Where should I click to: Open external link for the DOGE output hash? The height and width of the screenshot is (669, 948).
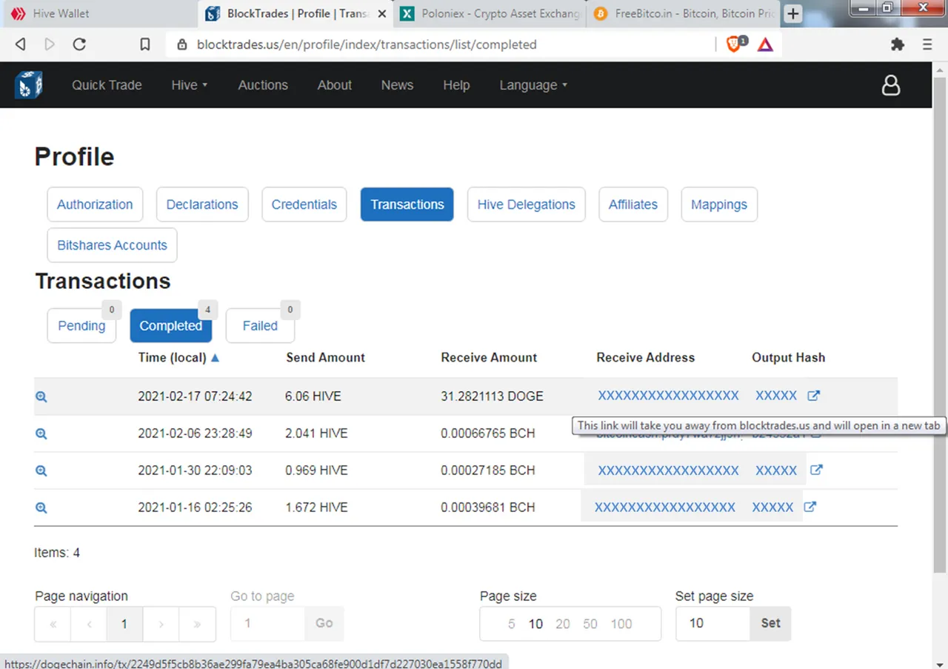coord(813,396)
